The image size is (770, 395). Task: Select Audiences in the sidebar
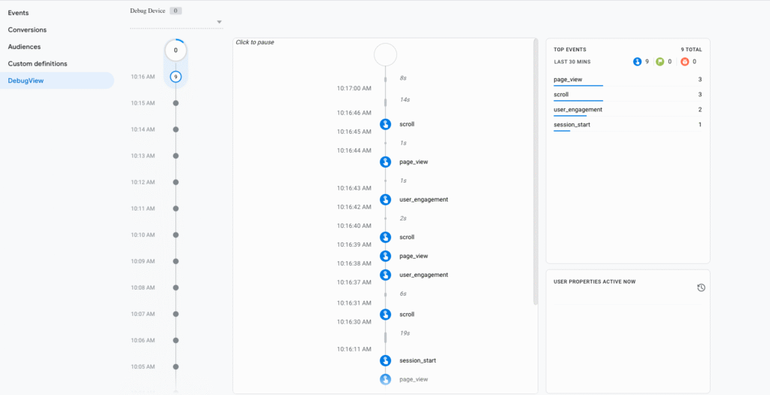[24, 47]
